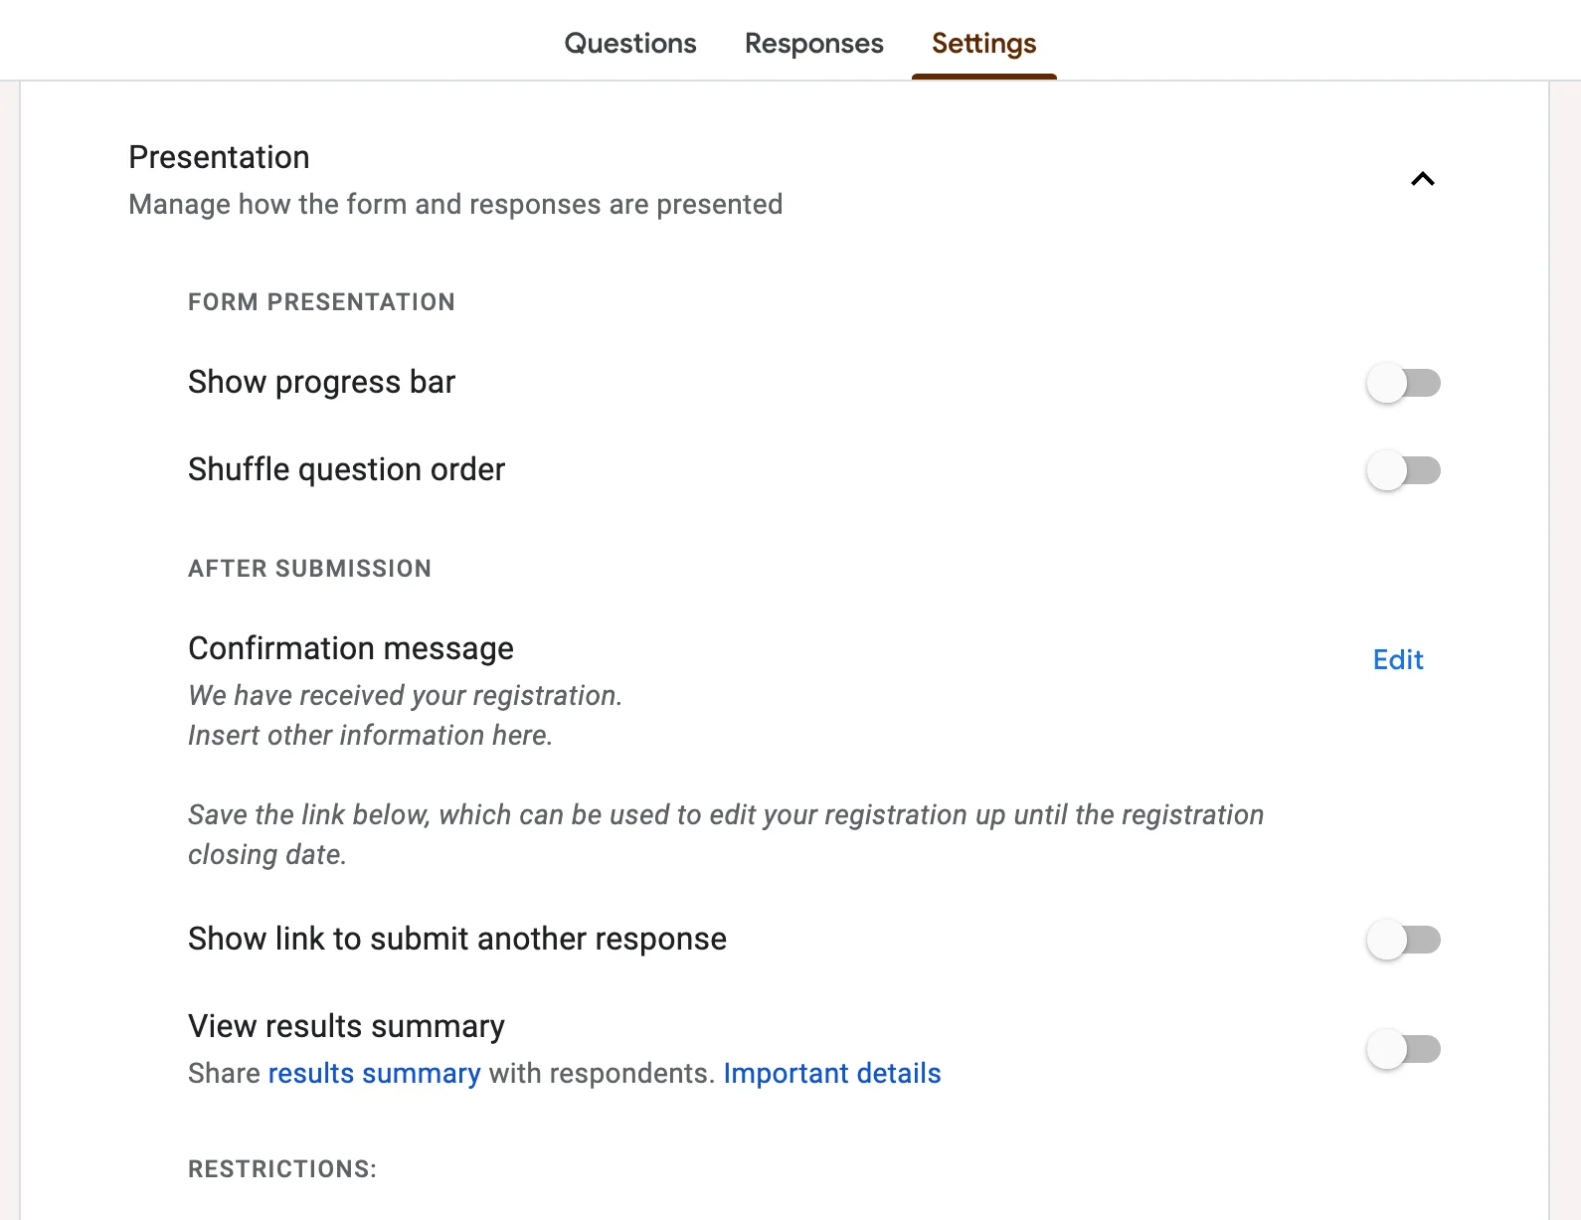
Task: Click 'We have received your registration.' text
Action: 405,696
